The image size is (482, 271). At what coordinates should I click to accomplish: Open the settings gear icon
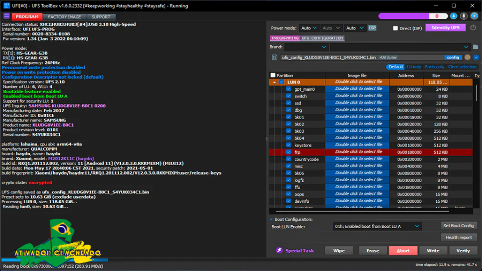[474, 16]
